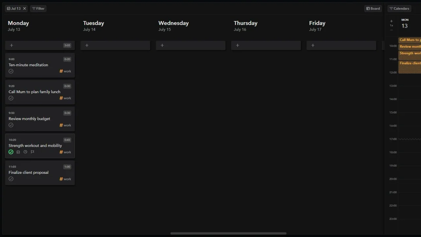Uncheck completed Strength workout and mobility task

coord(11,152)
